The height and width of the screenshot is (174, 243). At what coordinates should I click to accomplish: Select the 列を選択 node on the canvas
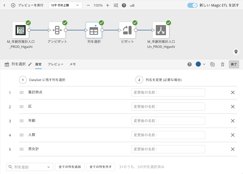(94, 30)
